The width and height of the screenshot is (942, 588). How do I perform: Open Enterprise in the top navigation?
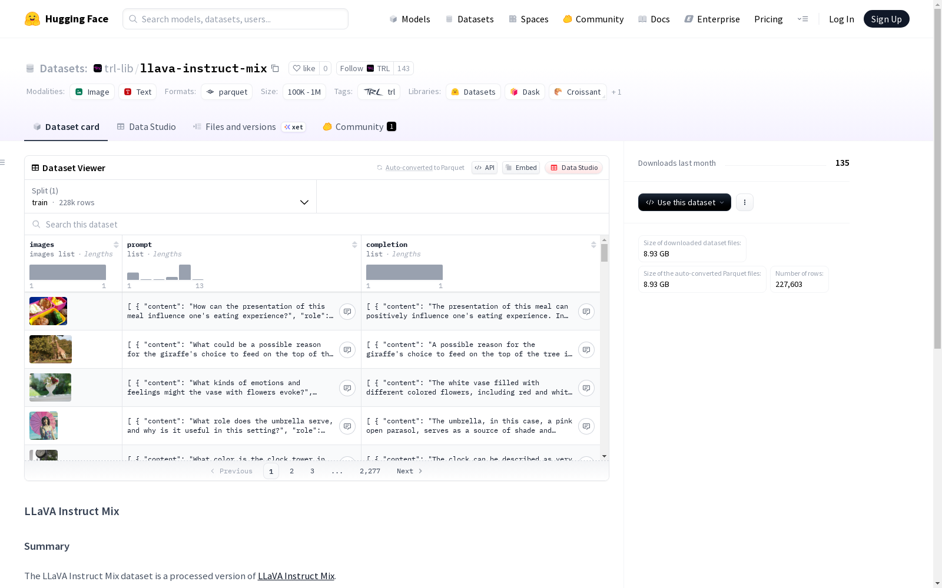(x=712, y=19)
